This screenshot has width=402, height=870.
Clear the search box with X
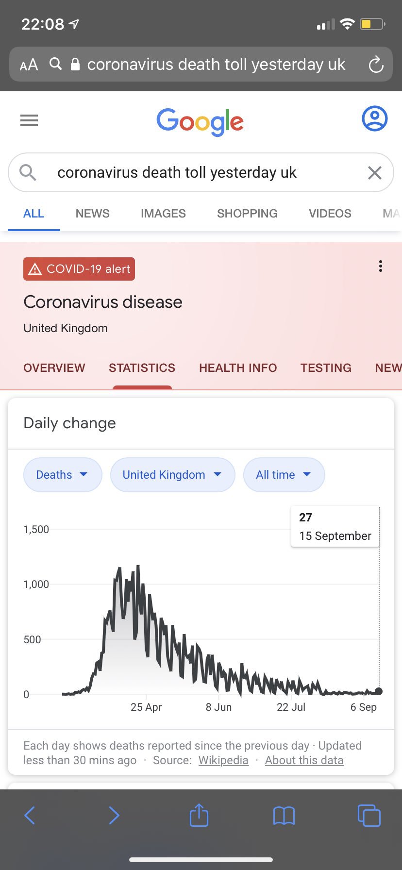pyautogui.click(x=374, y=172)
